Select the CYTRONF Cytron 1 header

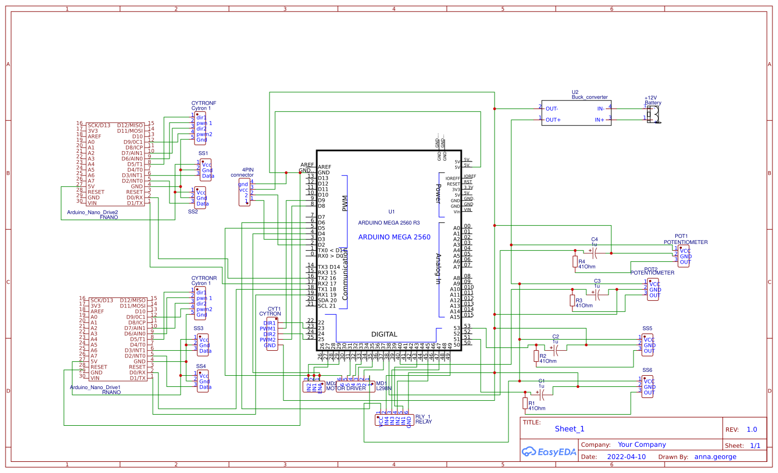point(200,128)
